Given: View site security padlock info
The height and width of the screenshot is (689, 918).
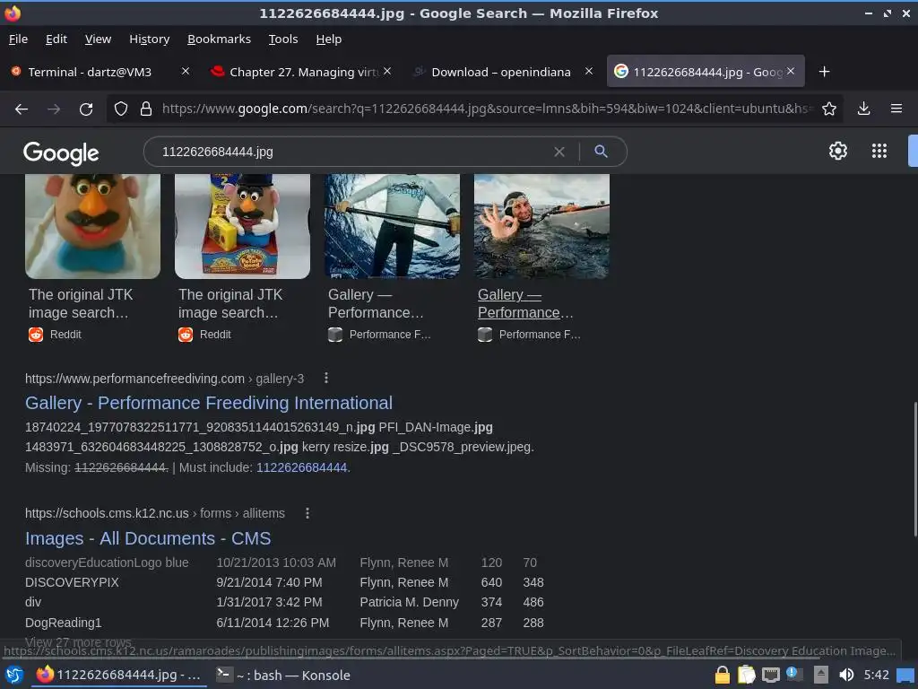Looking at the screenshot, I should point(146,109).
